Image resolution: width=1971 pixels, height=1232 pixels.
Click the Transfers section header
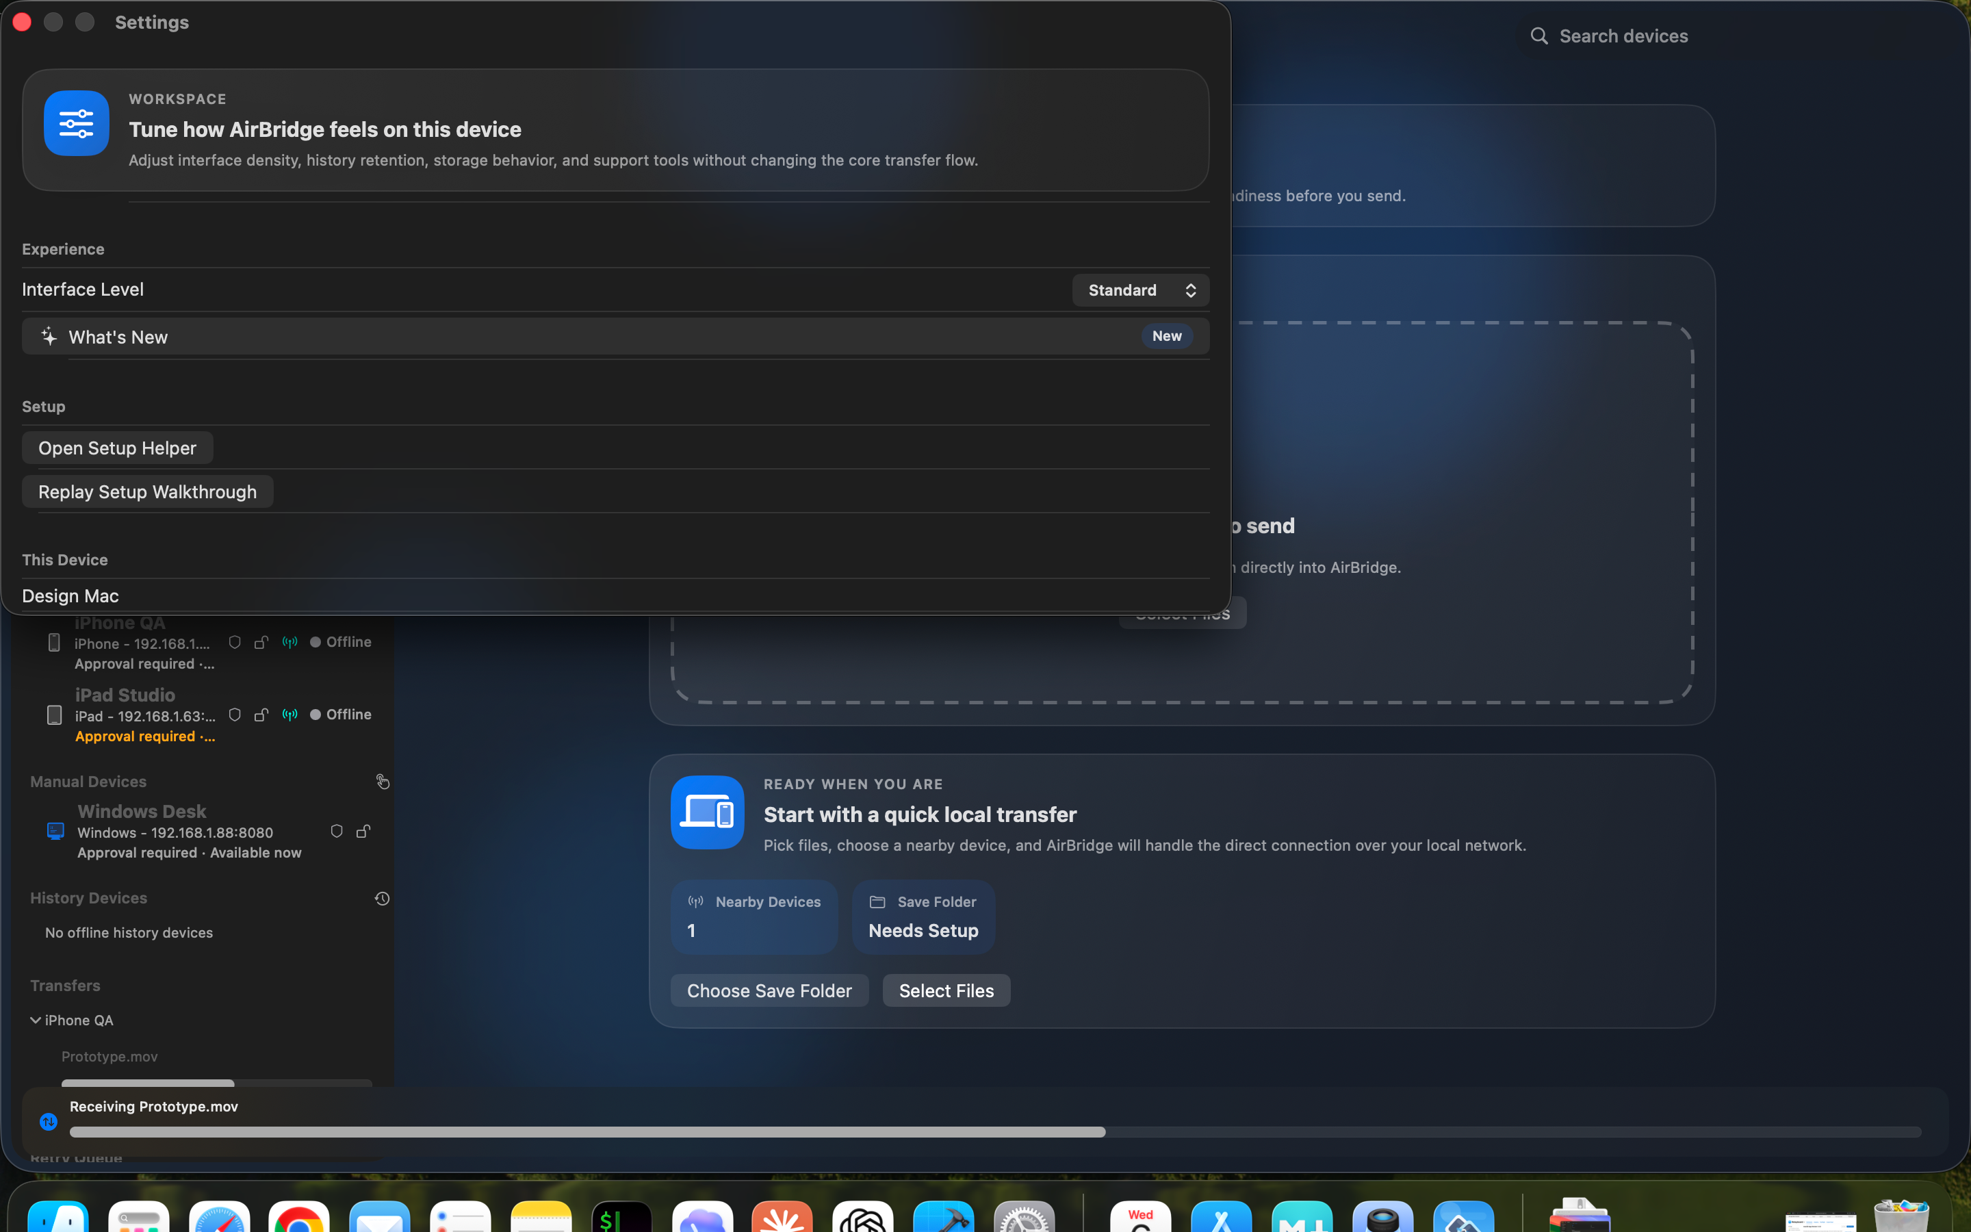point(65,985)
